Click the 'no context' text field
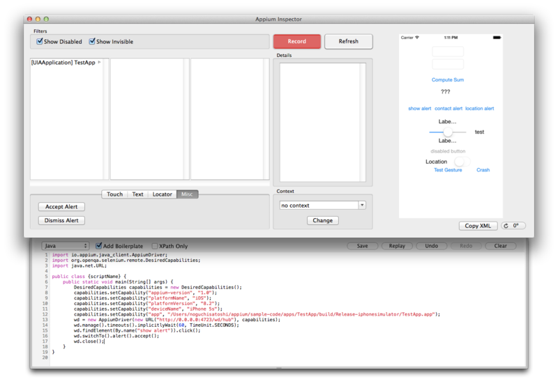 [319, 205]
